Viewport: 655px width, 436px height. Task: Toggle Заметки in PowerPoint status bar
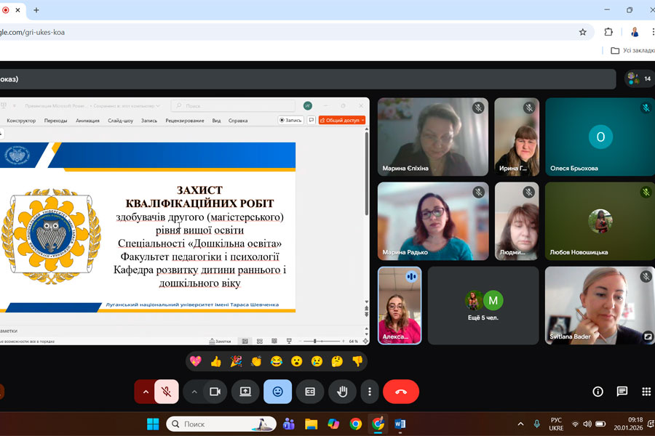(220, 342)
